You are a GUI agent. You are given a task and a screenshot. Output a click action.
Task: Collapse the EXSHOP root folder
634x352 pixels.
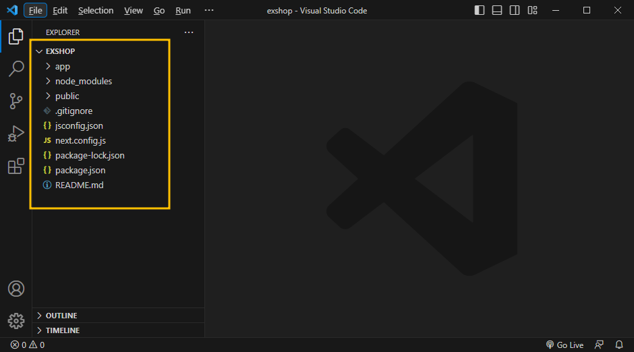click(x=118, y=51)
